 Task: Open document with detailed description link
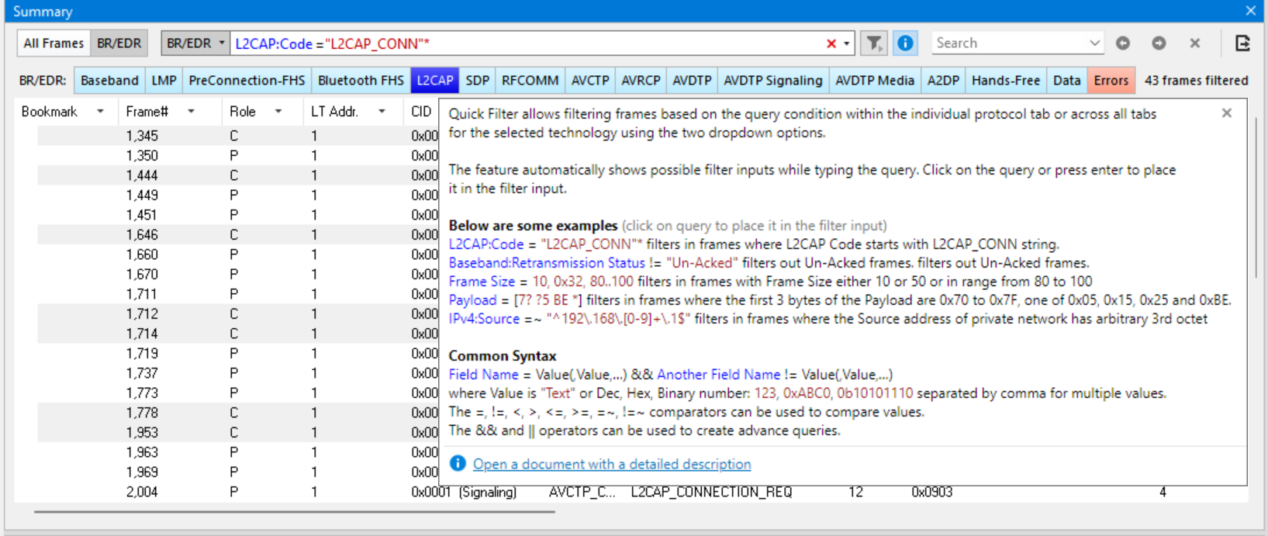point(612,464)
